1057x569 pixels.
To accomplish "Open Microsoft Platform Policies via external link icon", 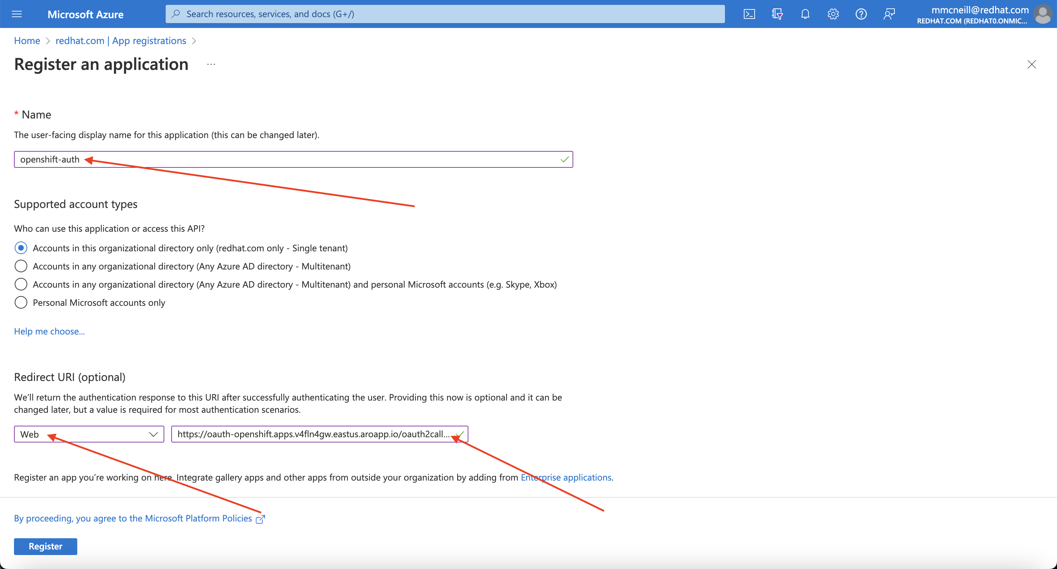I will coord(261,519).
